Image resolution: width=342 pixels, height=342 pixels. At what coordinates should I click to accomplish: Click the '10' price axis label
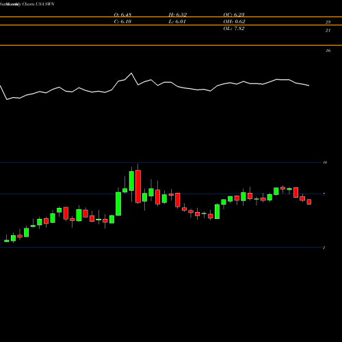tap(325, 163)
